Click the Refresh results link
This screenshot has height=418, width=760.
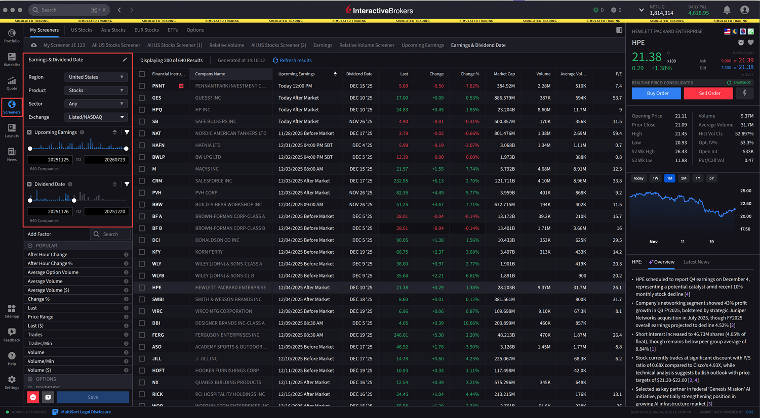coord(292,60)
